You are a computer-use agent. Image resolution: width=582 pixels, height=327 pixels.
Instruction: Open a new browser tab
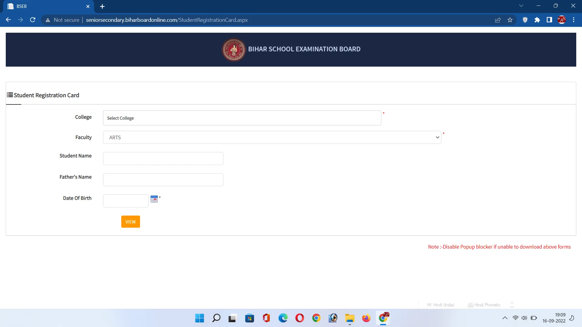click(x=102, y=6)
